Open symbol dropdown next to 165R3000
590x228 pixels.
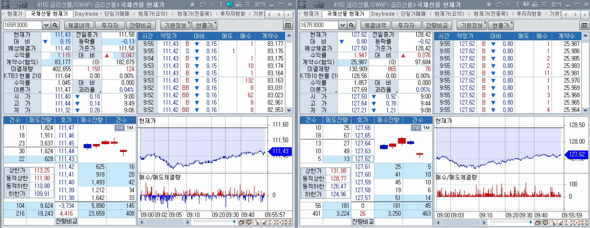[46, 25]
